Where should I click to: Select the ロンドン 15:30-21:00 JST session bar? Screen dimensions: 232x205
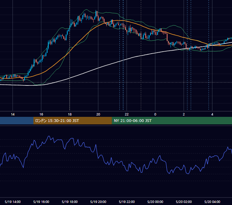pyautogui.click(x=72, y=121)
